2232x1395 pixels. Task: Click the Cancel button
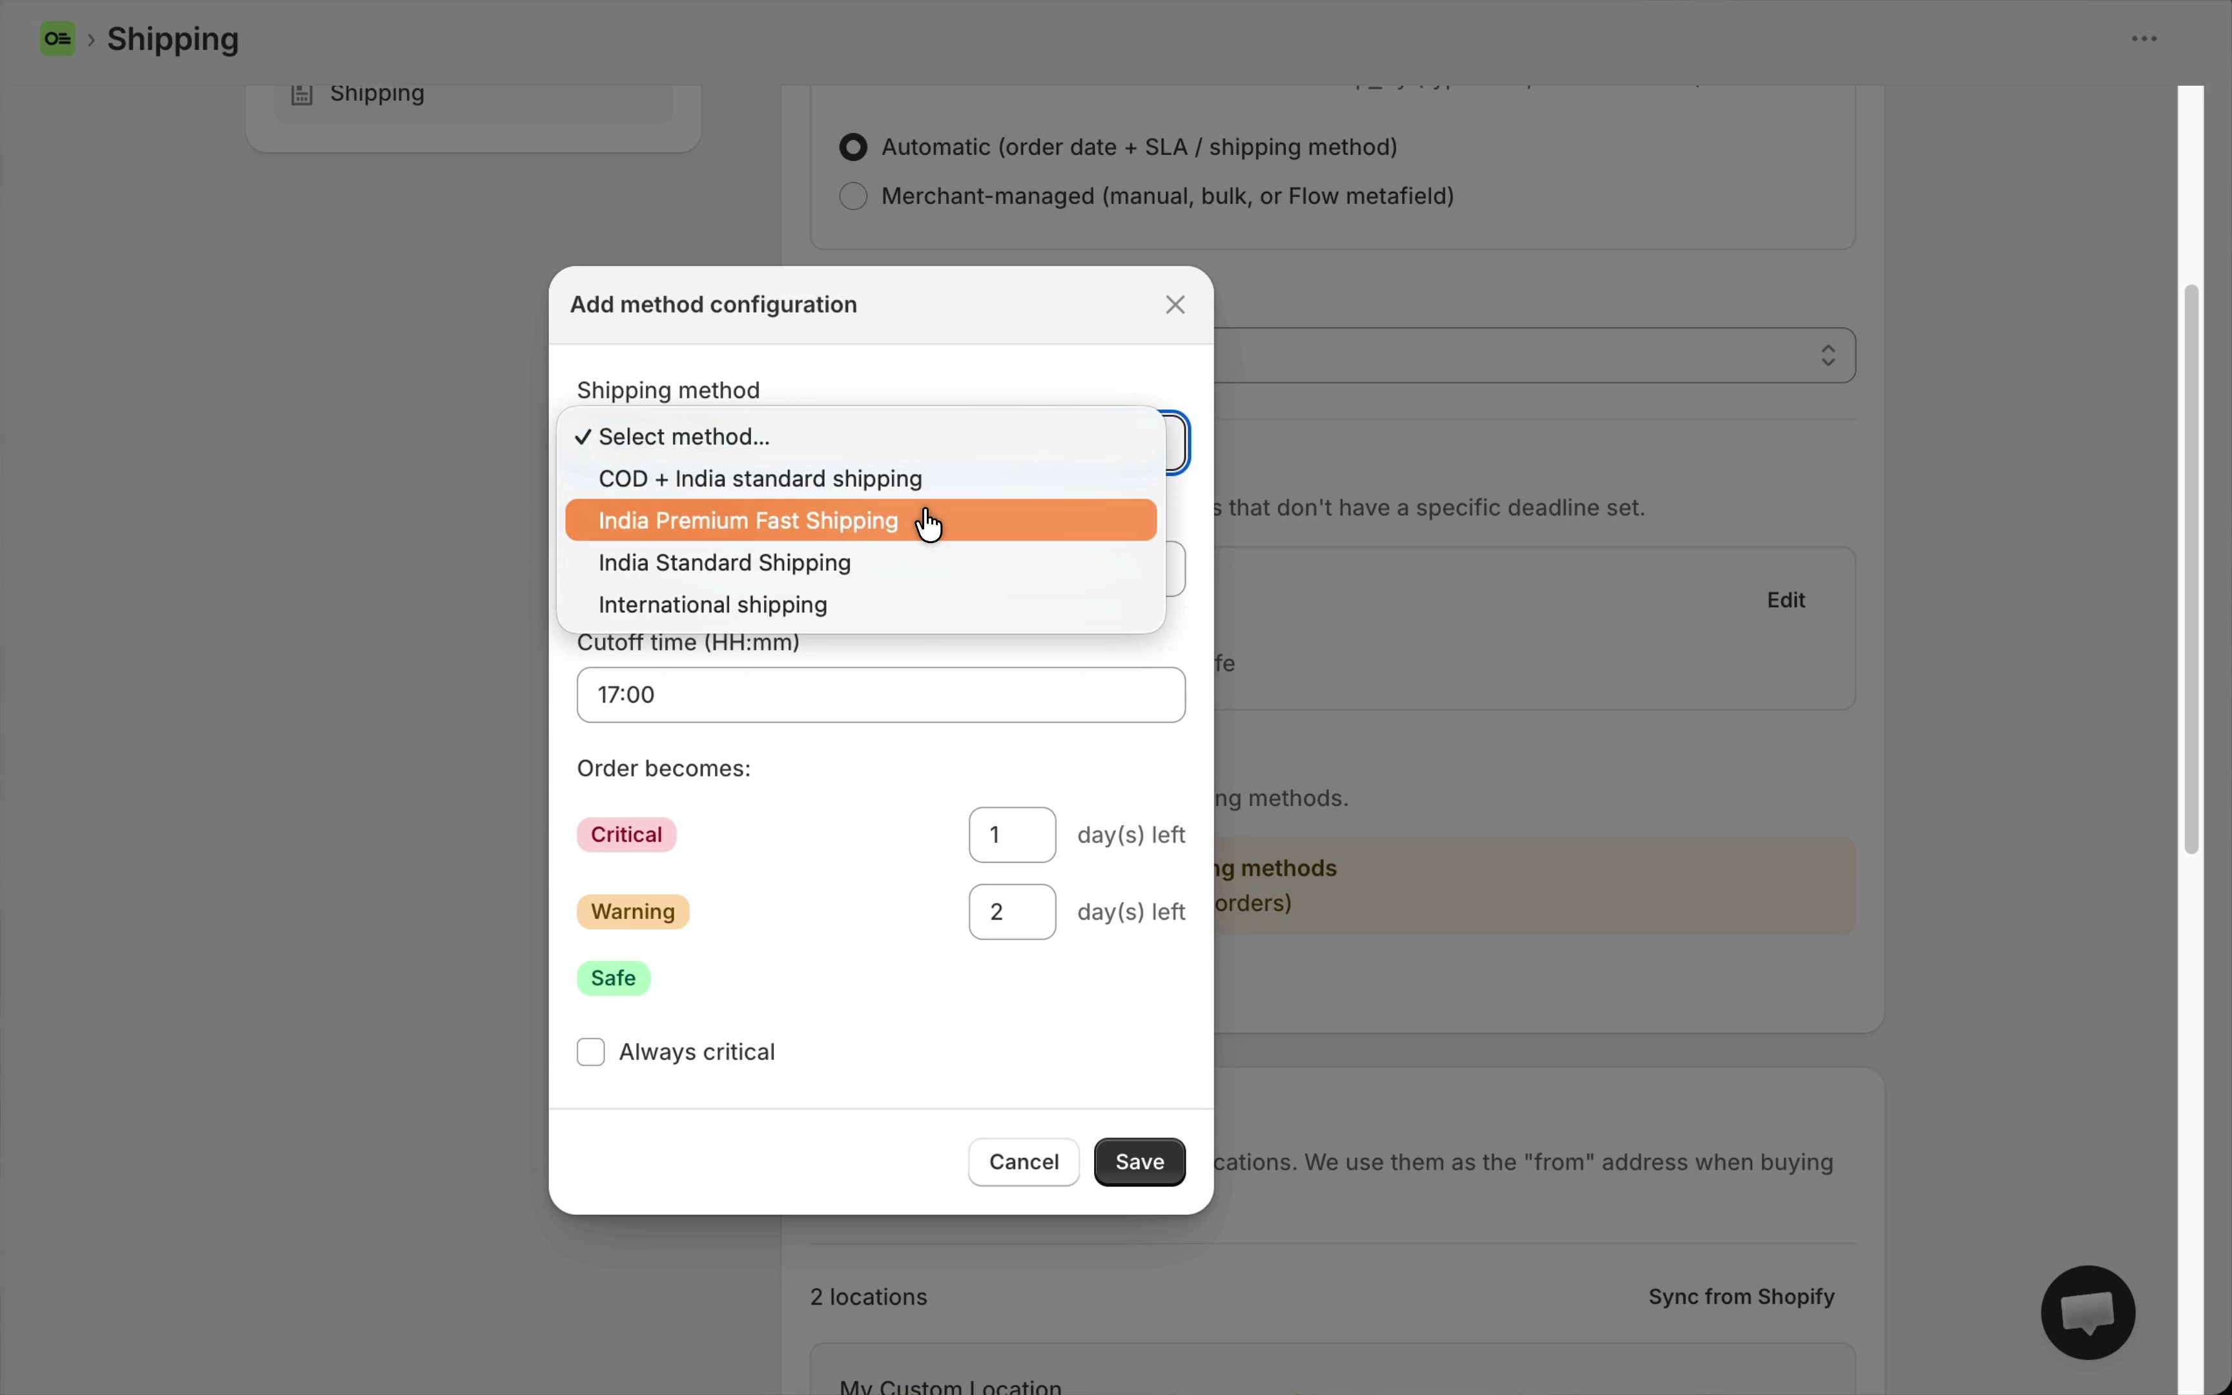coord(1024,1162)
